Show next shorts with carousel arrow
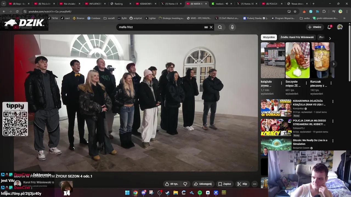The height and width of the screenshot is (197, 351). click(333, 64)
